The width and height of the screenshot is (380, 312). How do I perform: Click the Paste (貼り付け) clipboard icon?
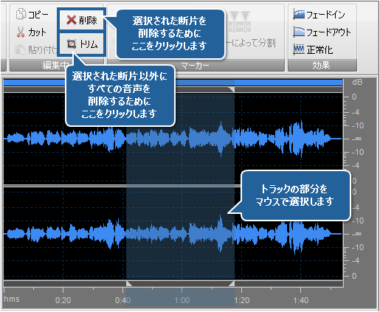(x=21, y=49)
